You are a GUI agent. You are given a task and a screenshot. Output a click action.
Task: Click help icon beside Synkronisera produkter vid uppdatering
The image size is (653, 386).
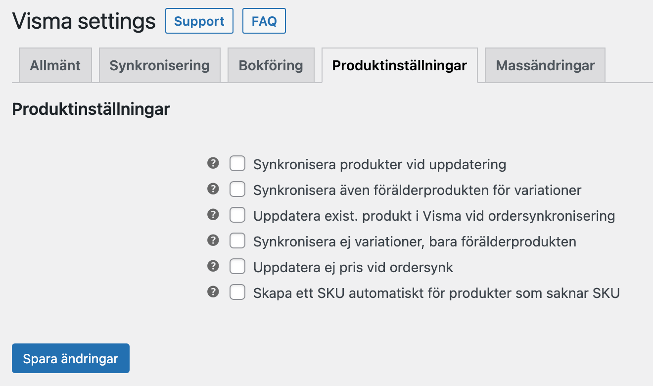coord(213,163)
